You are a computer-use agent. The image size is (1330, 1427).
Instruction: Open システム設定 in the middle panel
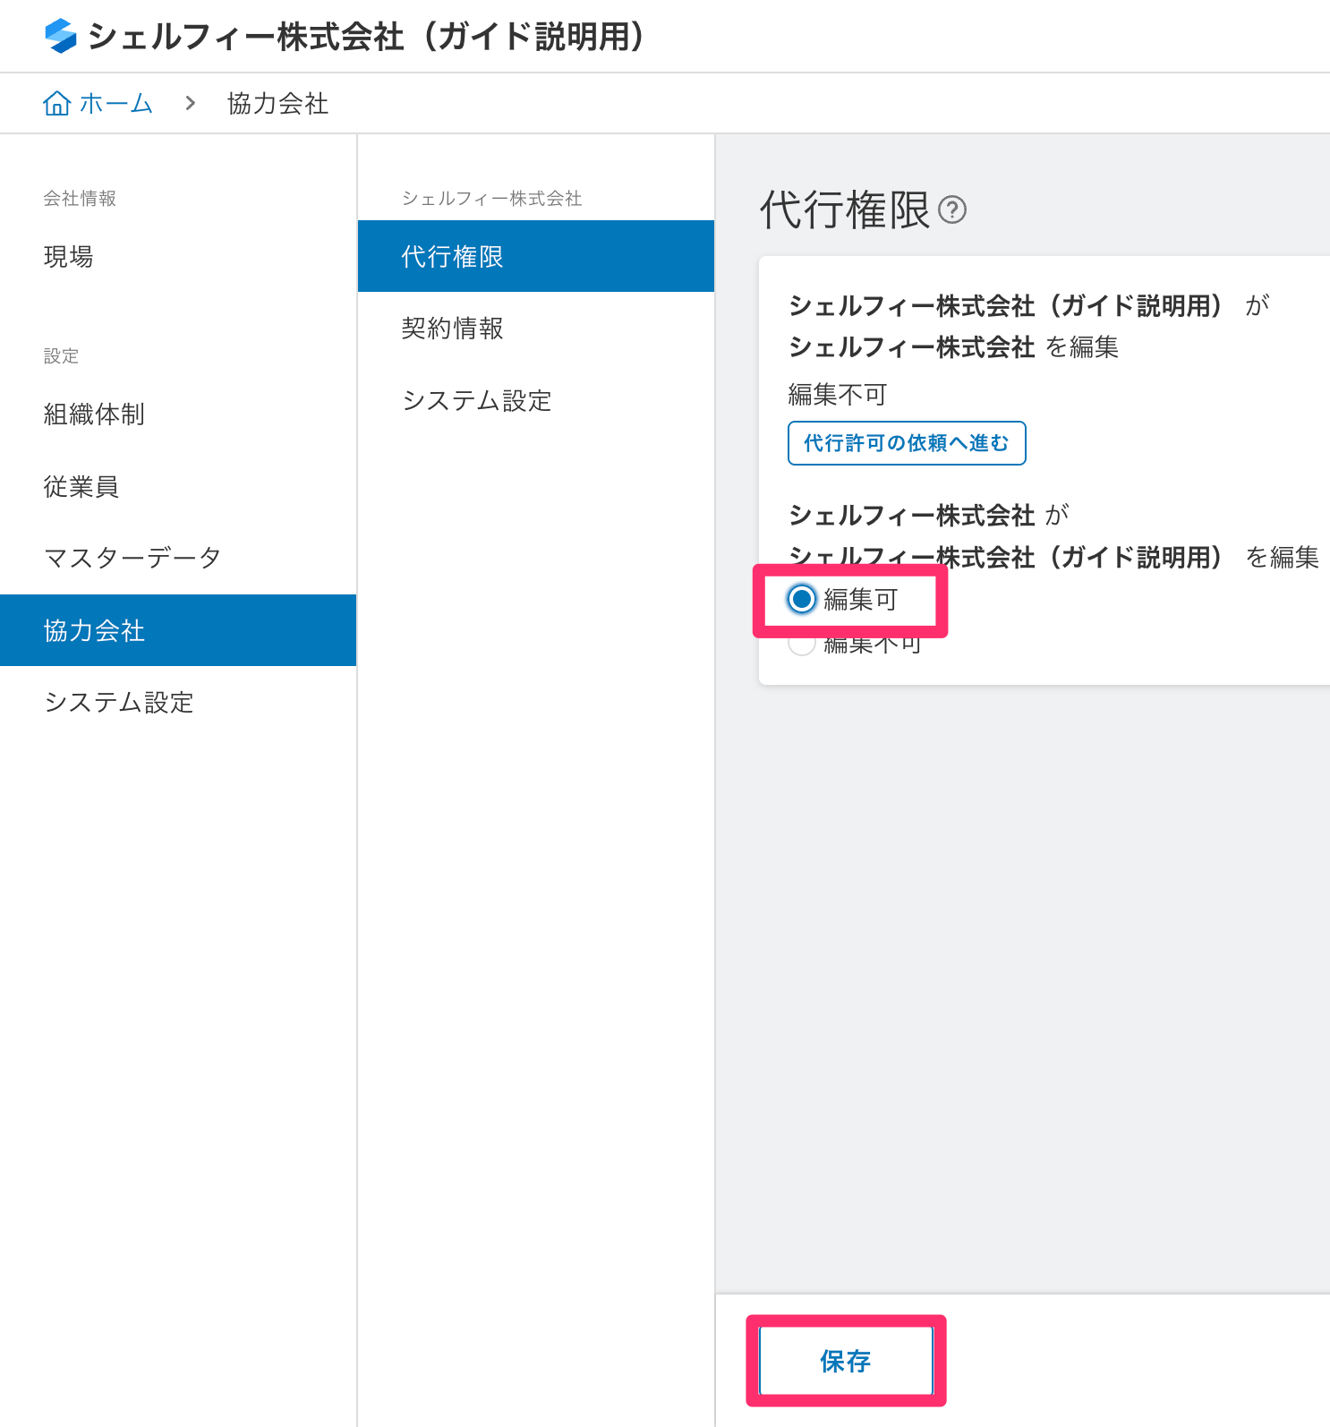pyautogui.click(x=536, y=400)
